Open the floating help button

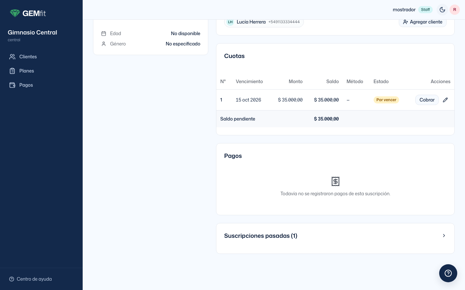448,273
